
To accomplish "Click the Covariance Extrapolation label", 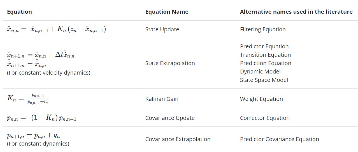I will 178,139.
